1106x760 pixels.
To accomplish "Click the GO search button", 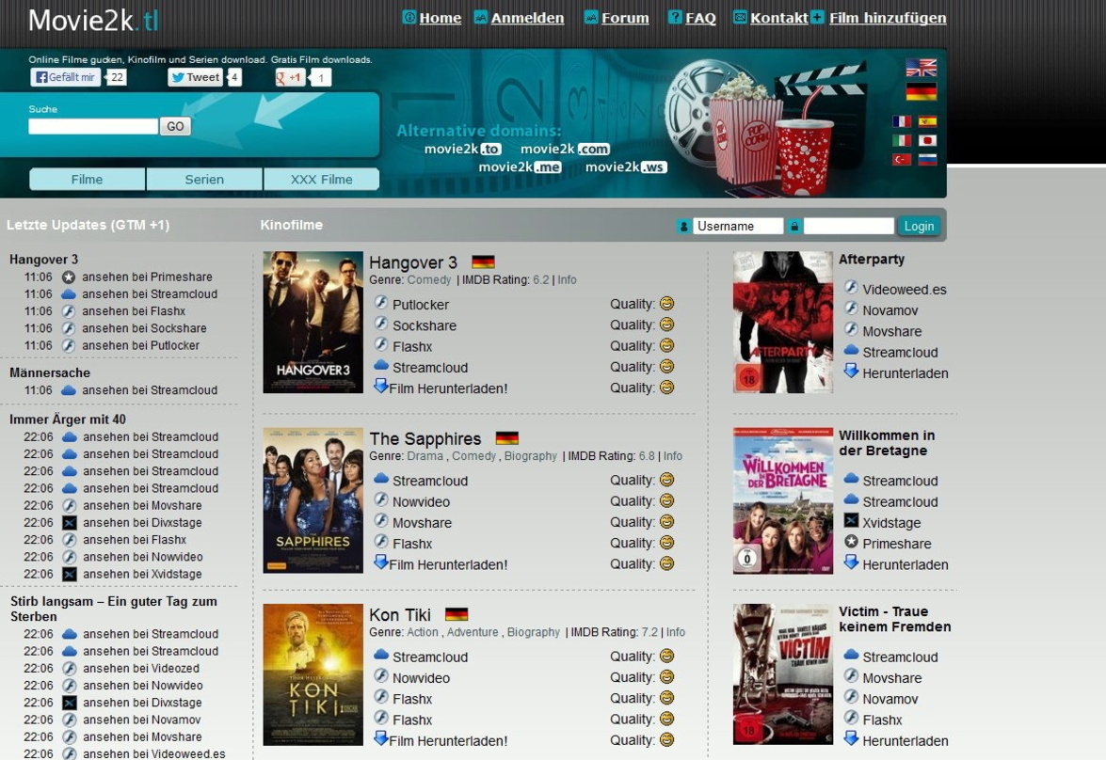I will click(x=175, y=126).
